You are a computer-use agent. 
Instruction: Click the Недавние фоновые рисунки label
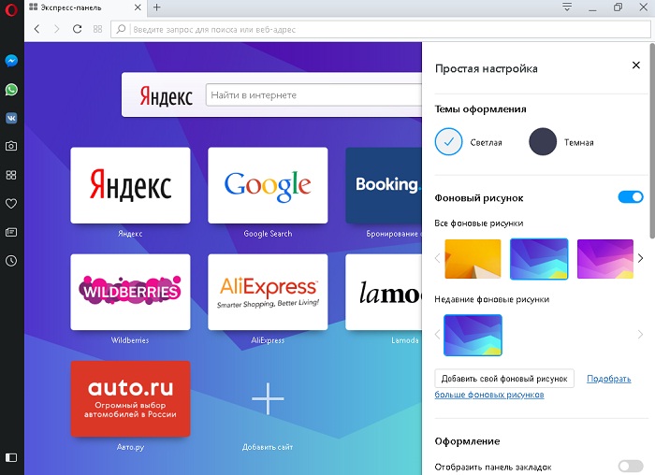tap(491, 299)
